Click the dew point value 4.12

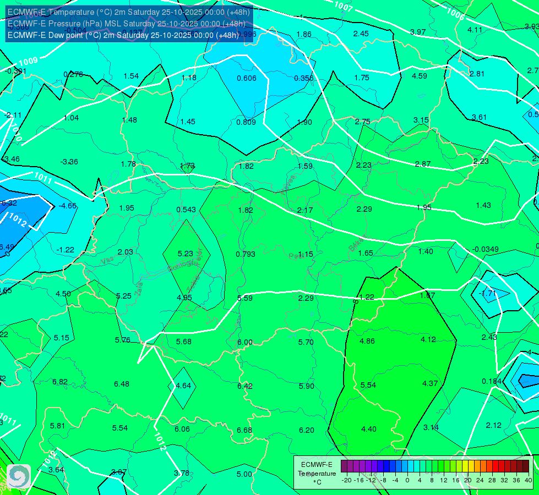[x=428, y=339]
